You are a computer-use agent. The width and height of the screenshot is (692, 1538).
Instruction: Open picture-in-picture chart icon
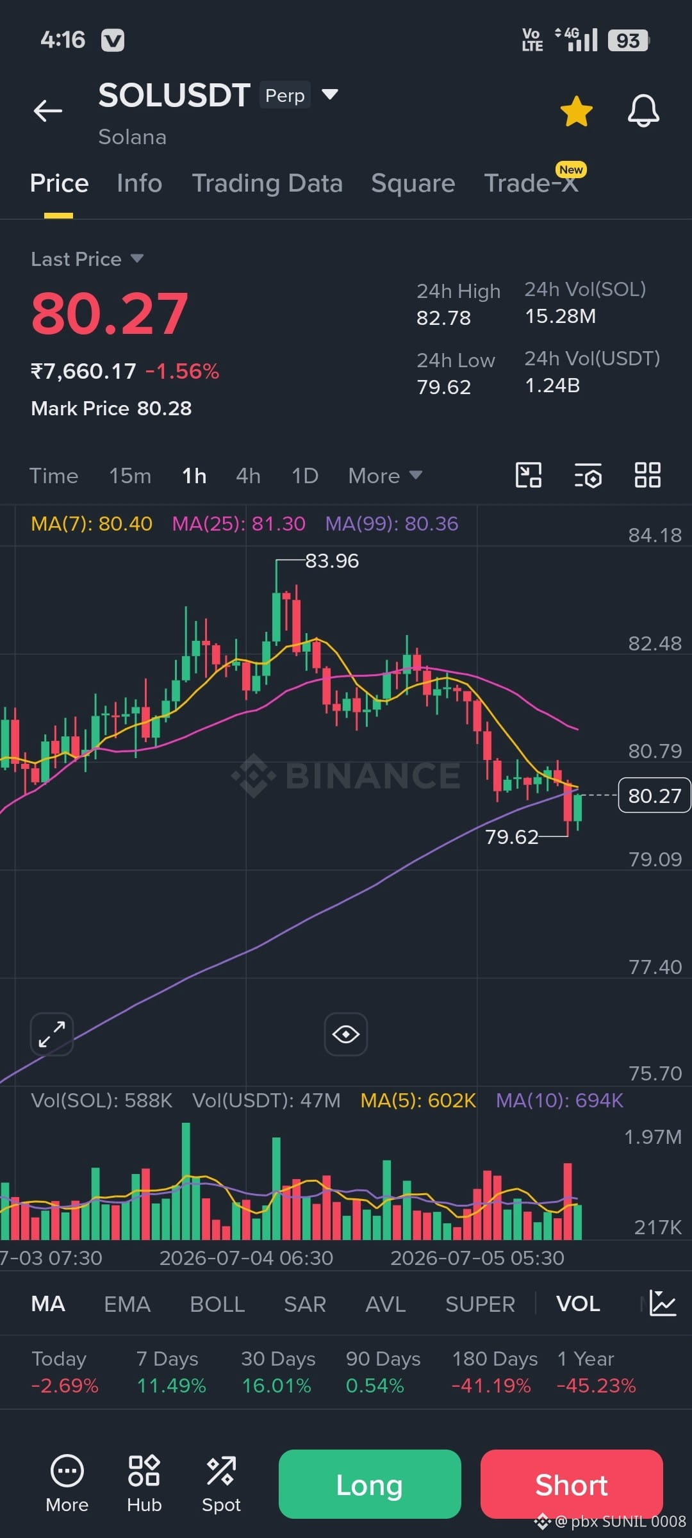click(x=529, y=475)
